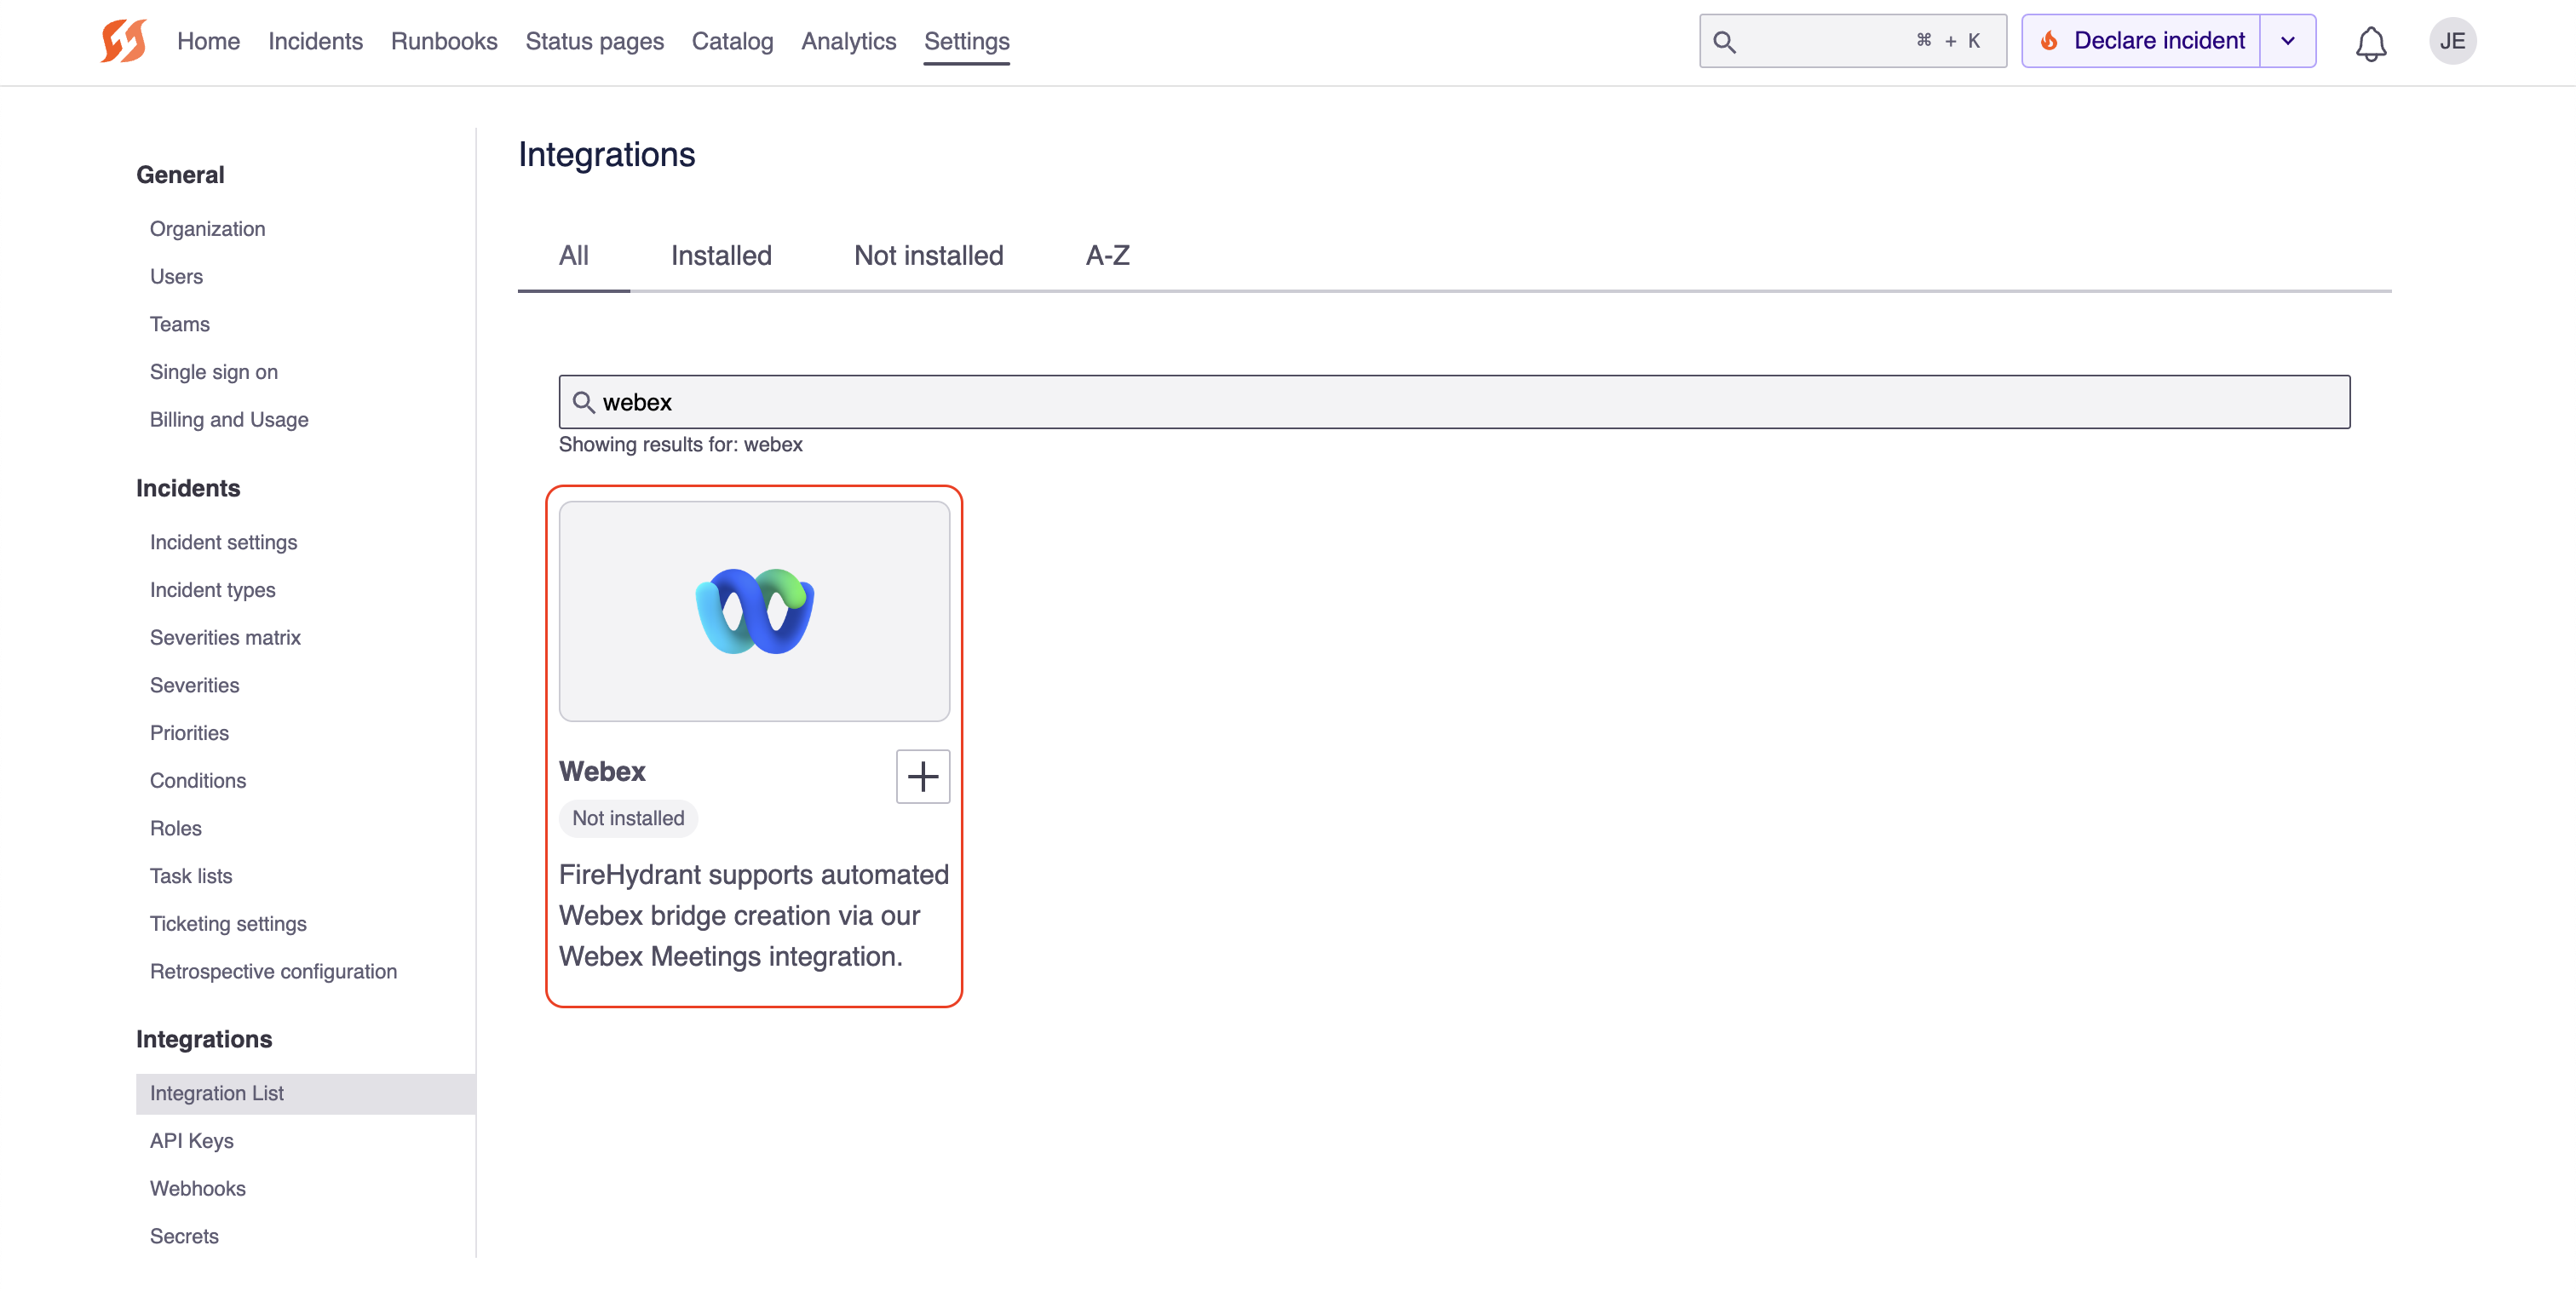Click the Webhooks sidebar link
This screenshot has width=2576, height=1291.
click(x=196, y=1187)
